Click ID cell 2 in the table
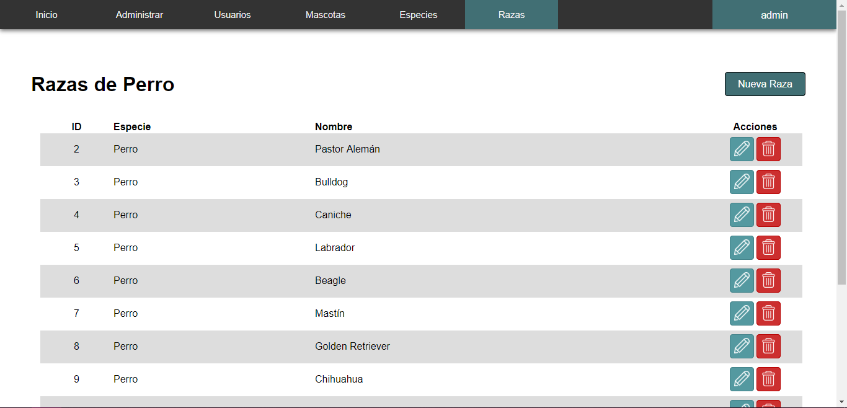This screenshot has height=408, width=847. coord(76,149)
